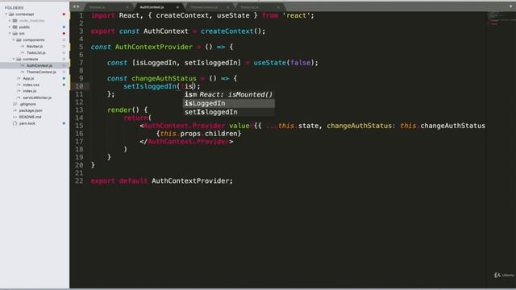This screenshot has width=516, height=290.
Task: Open index.js in the sidebar
Action: click(30, 91)
